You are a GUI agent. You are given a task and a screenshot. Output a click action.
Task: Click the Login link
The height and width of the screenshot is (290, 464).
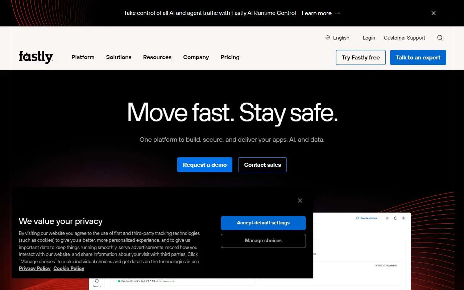(x=369, y=38)
